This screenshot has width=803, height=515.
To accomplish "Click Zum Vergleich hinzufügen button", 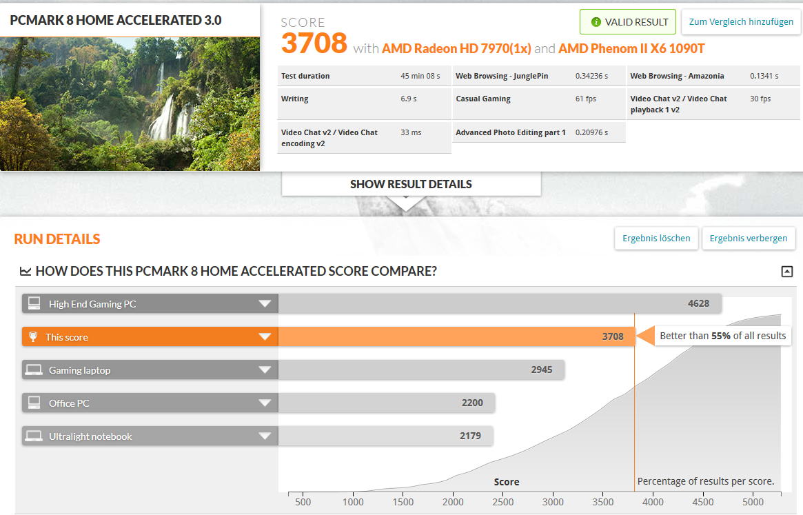I will coord(741,22).
